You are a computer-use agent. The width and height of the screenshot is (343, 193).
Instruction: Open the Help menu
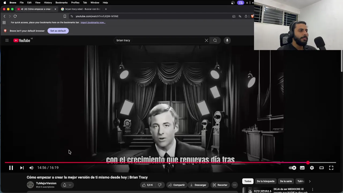[x=105, y=3]
